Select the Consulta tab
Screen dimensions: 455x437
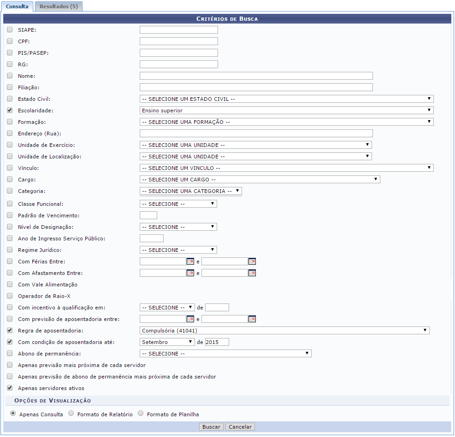[17, 7]
